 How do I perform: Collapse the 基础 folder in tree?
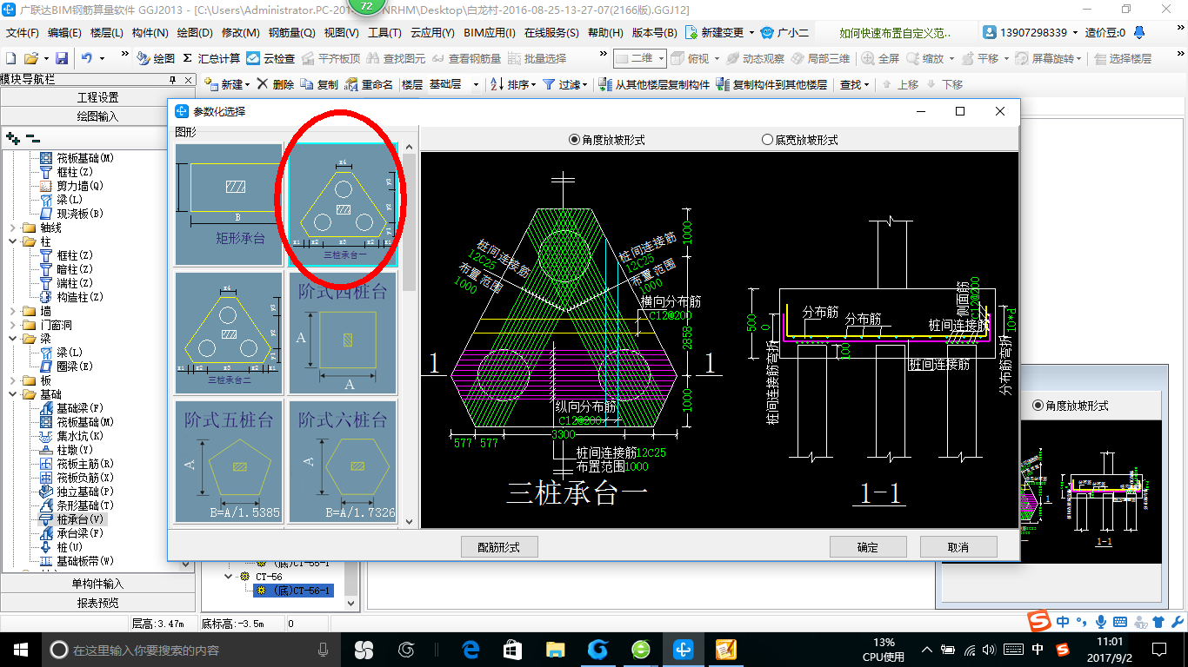[12, 394]
